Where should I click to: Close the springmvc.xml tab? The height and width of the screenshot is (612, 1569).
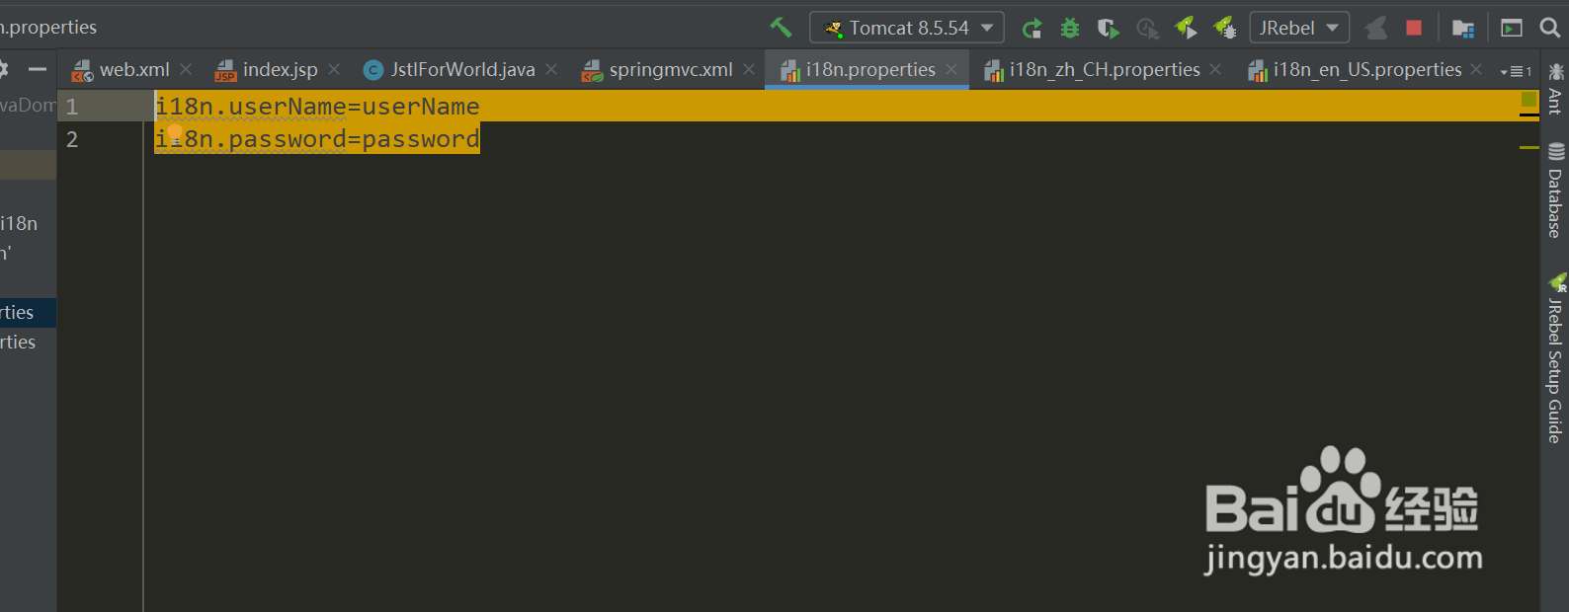(x=749, y=69)
